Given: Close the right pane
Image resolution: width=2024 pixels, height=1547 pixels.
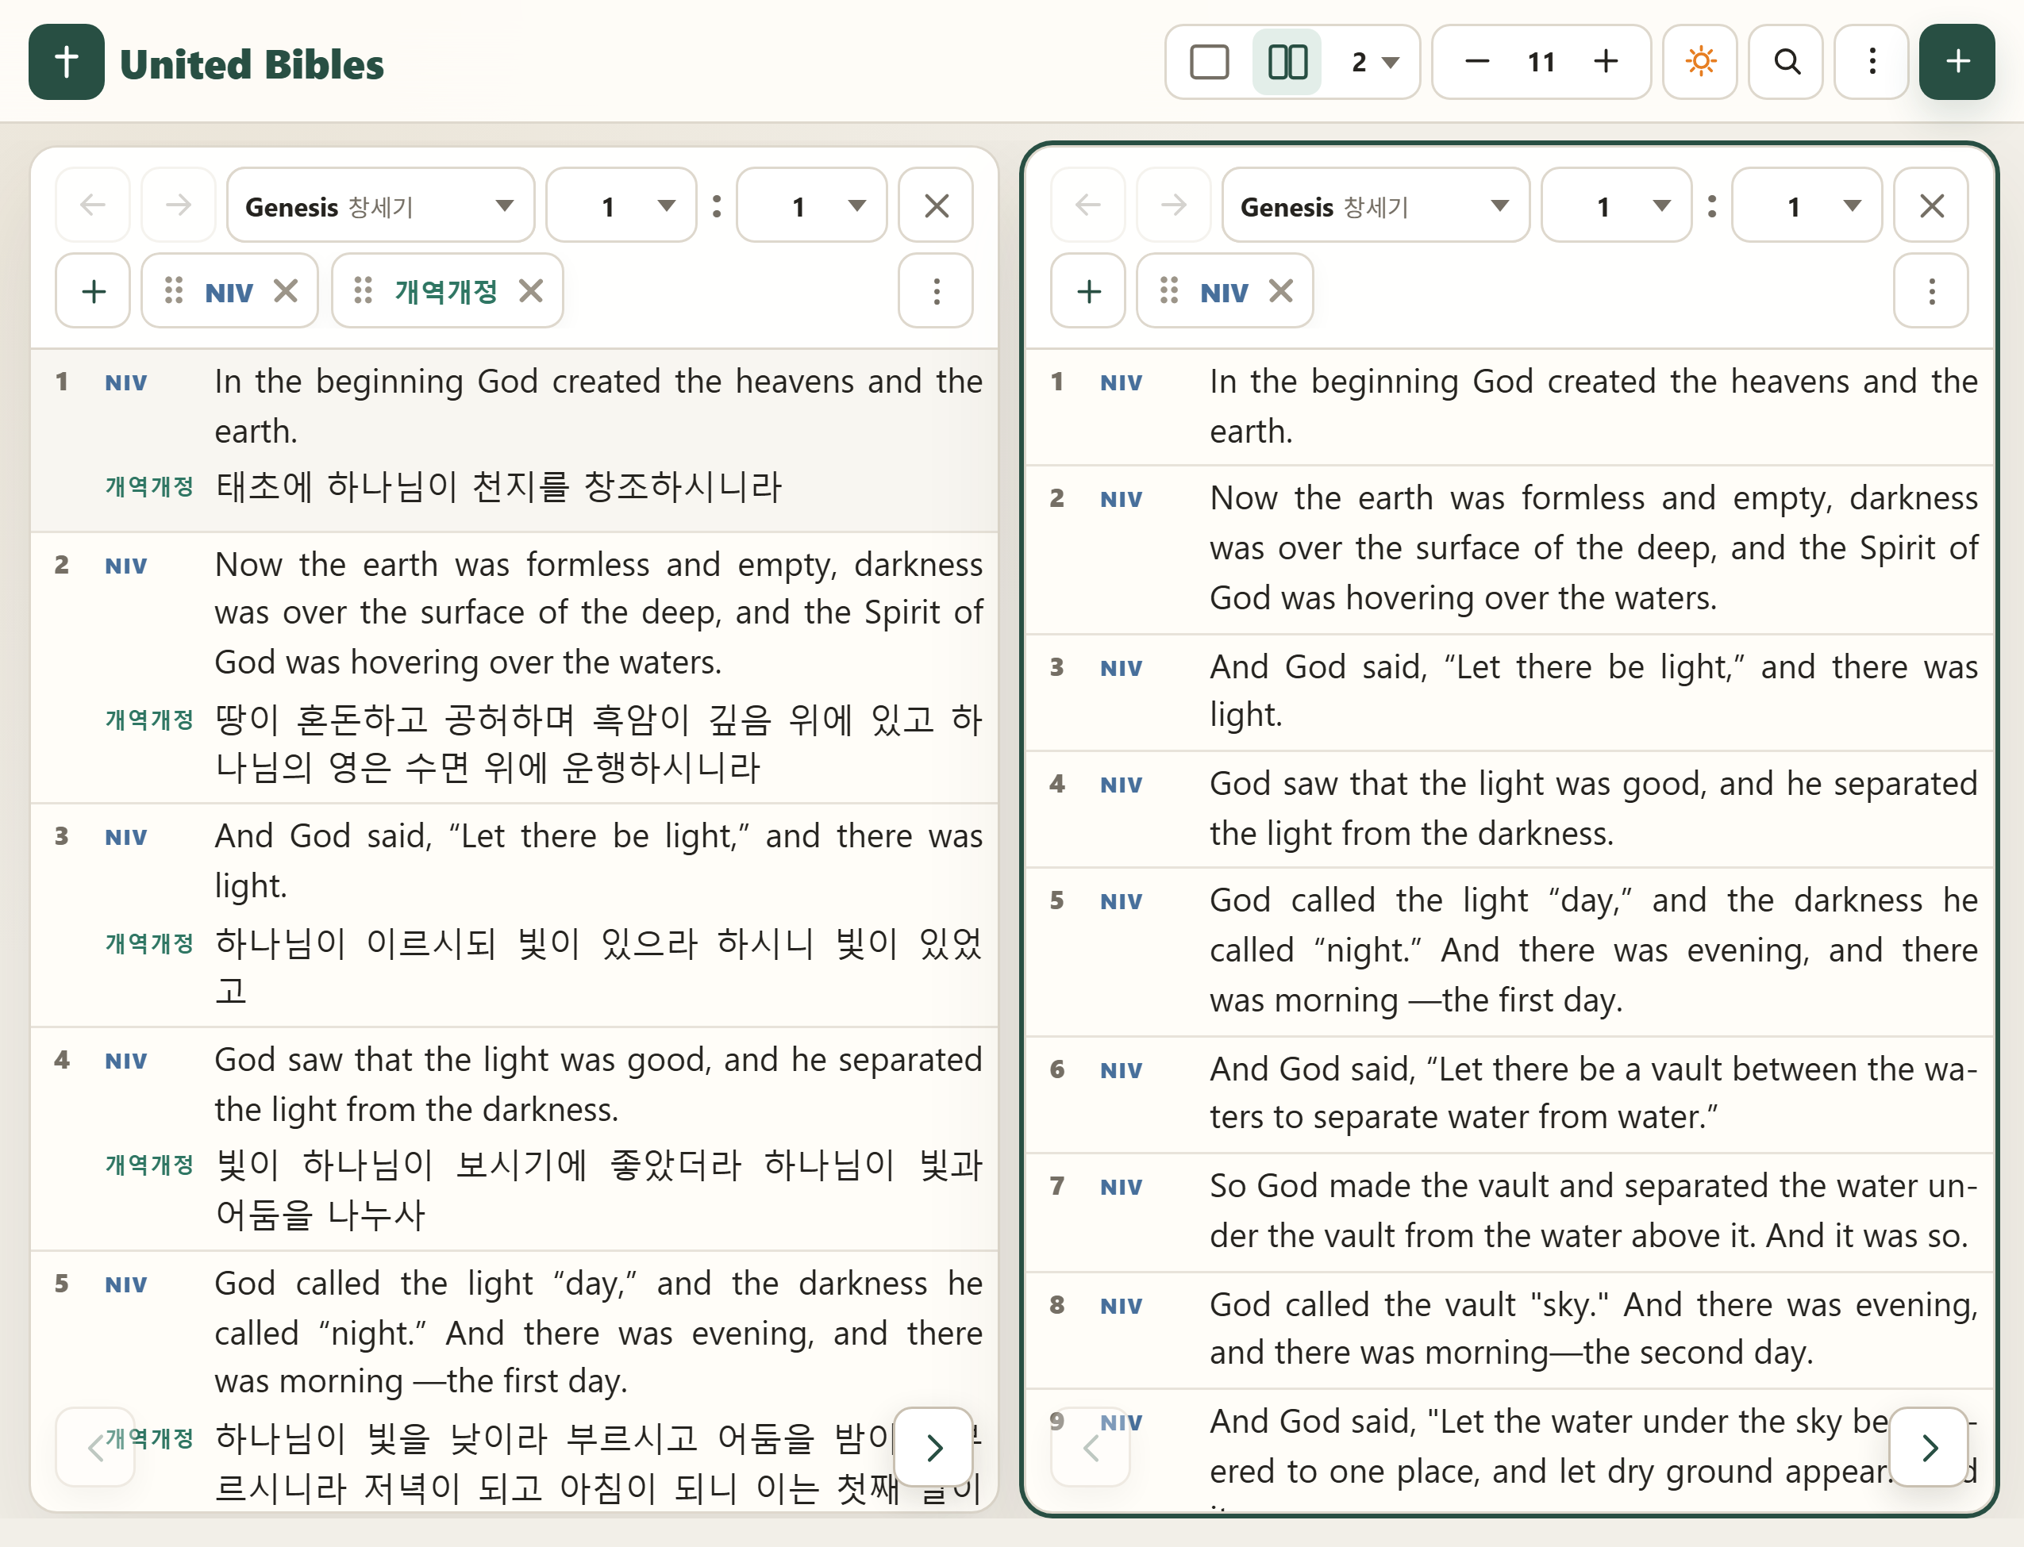Looking at the screenshot, I should 1931,205.
